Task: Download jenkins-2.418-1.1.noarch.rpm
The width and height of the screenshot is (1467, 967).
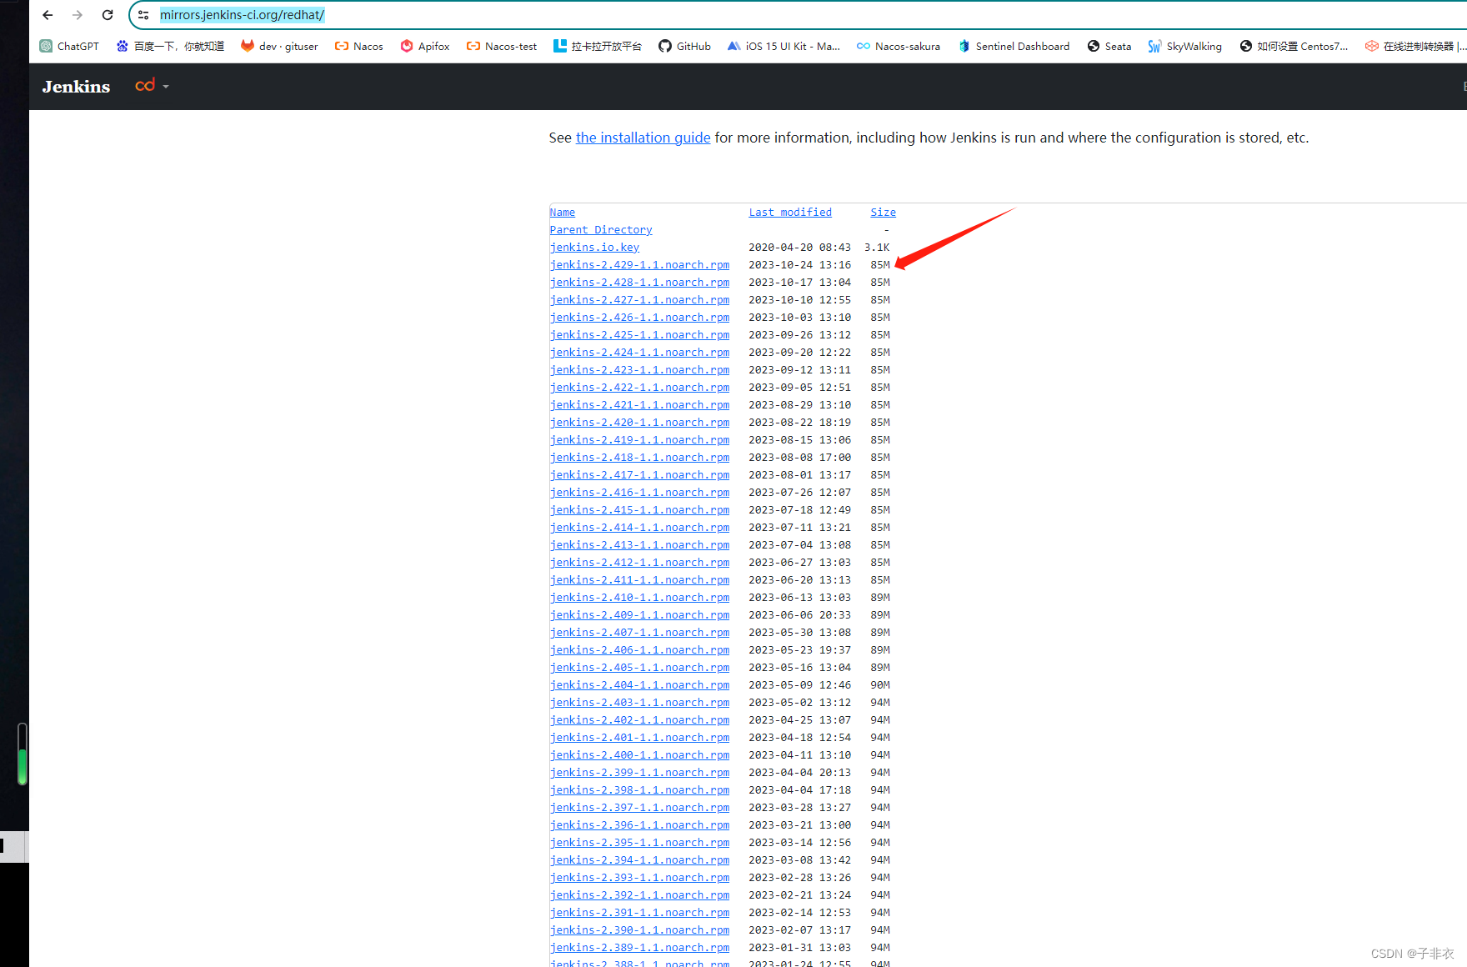Action: (x=639, y=458)
